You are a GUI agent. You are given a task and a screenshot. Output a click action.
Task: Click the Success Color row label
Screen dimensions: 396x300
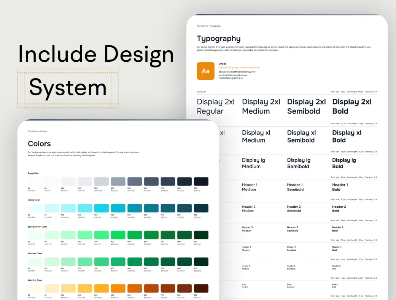click(35, 253)
